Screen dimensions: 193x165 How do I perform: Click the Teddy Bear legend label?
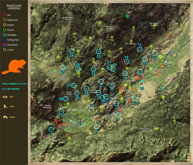coord(14,20)
